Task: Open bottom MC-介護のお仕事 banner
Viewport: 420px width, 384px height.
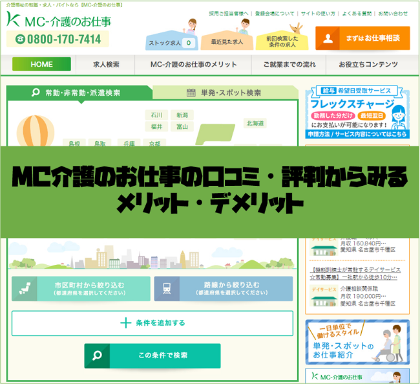Action: (357, 376)
